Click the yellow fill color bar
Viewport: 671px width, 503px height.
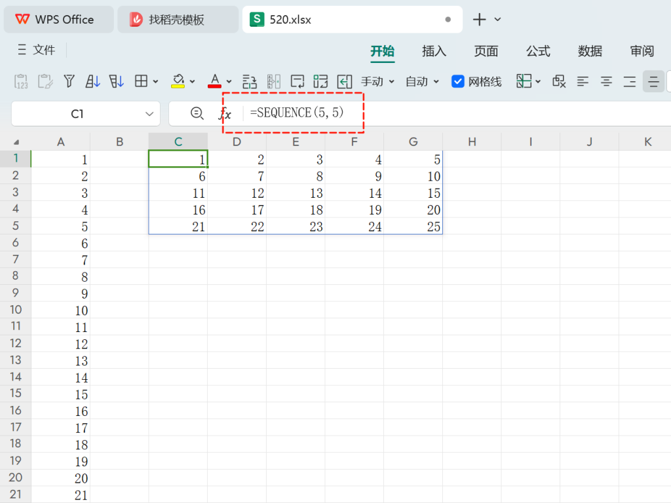click(x=178, y=86)
